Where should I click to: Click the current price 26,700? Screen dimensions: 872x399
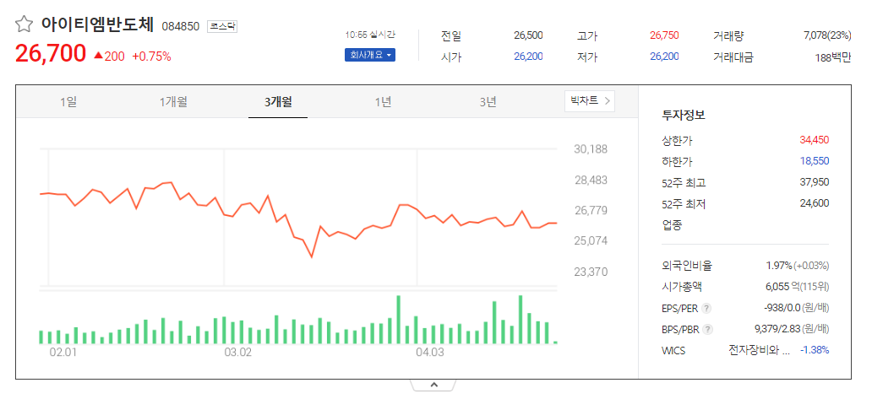tap(51, 54)
